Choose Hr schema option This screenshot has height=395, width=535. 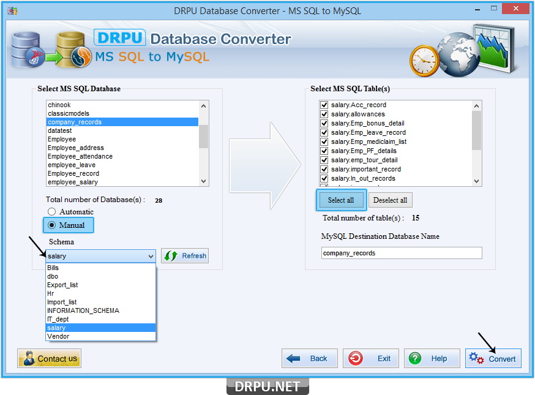(x=100, y=293)
